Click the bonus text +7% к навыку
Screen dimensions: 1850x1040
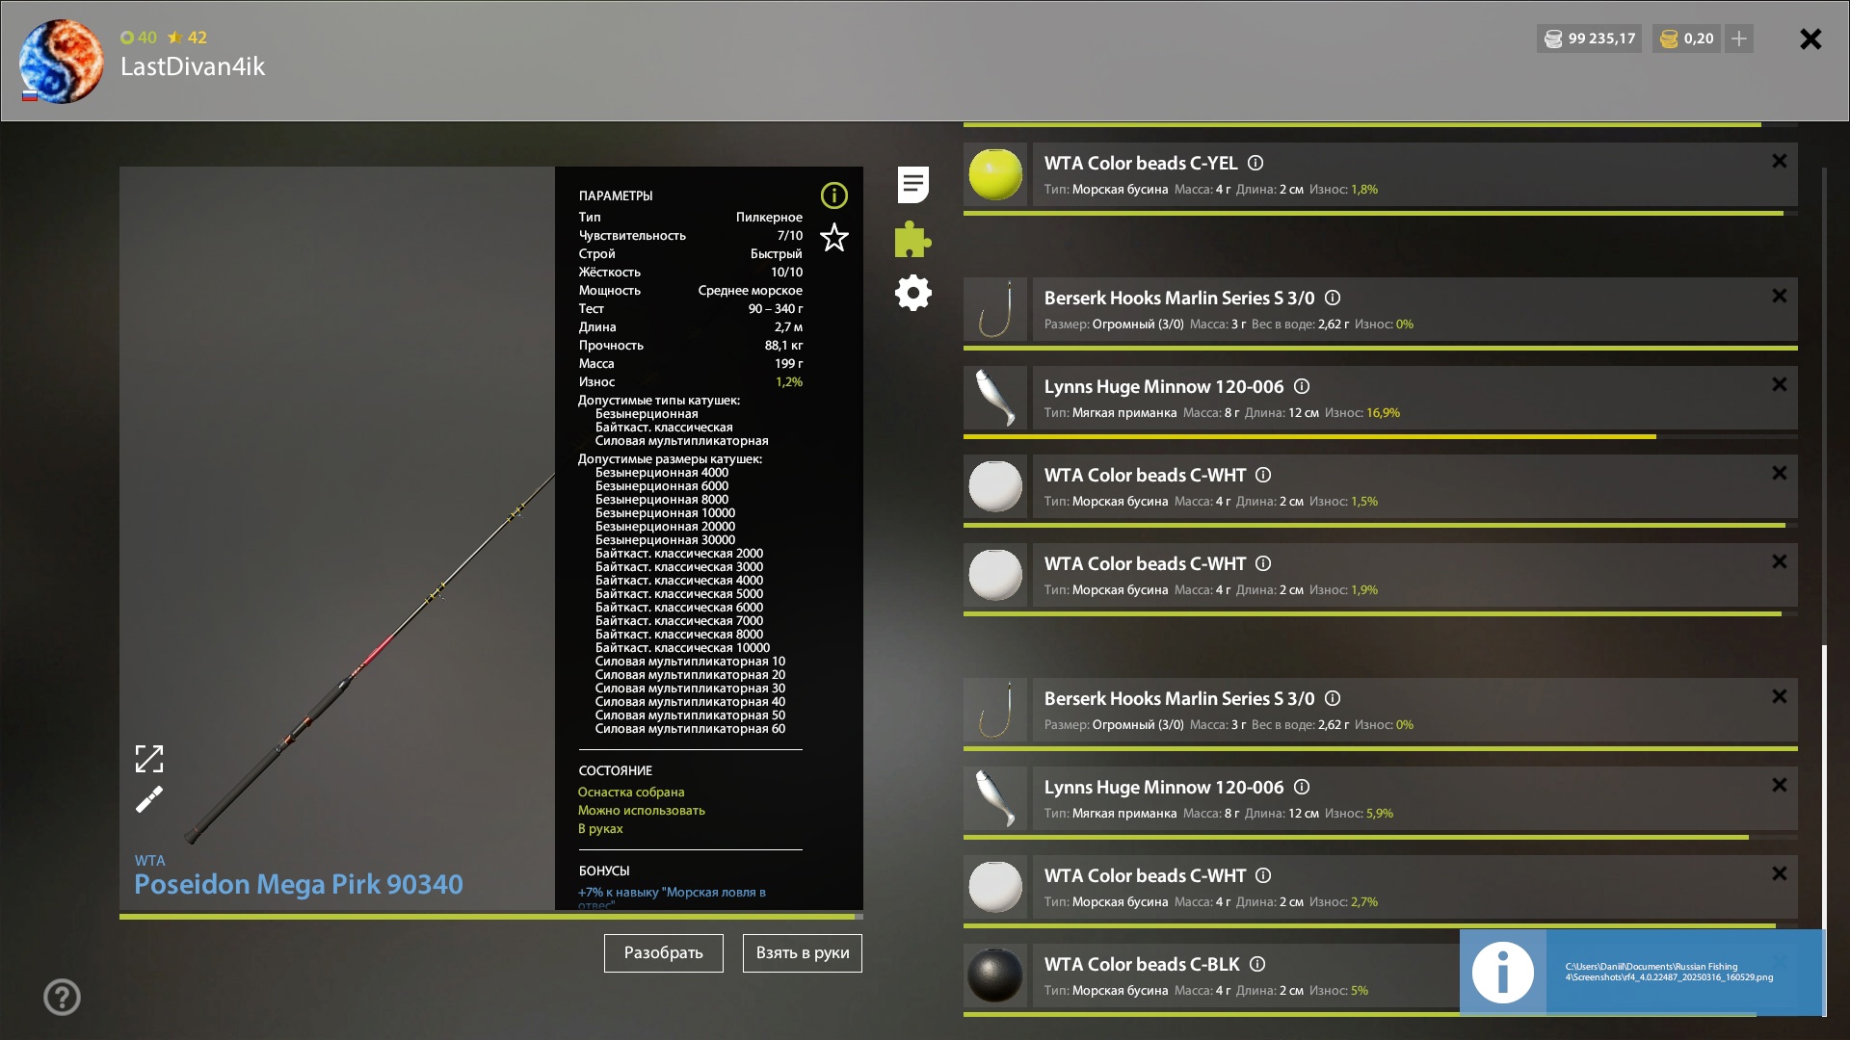click(x=672, y=897)
